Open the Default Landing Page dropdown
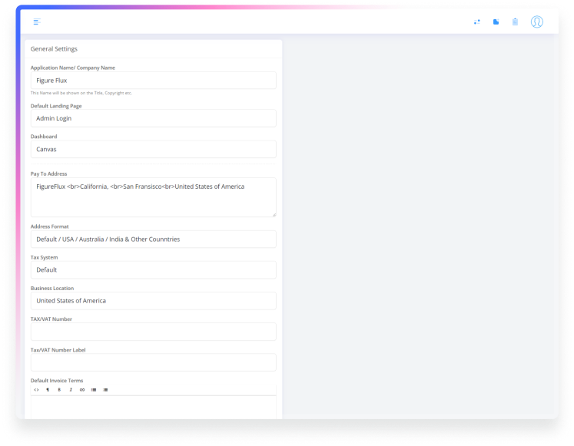The height and width of the screenshot is (446, 574). click(153, 118)
